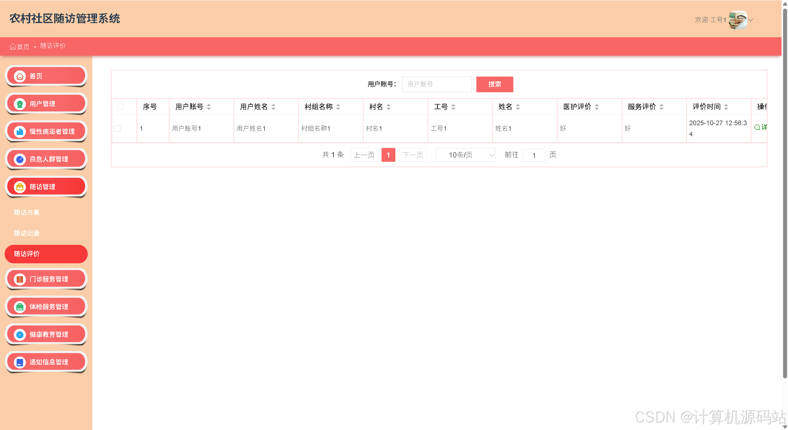The image size is (788, 430).
Task: Sort by 服务评价 column arrows
Action: coord(661,107)
